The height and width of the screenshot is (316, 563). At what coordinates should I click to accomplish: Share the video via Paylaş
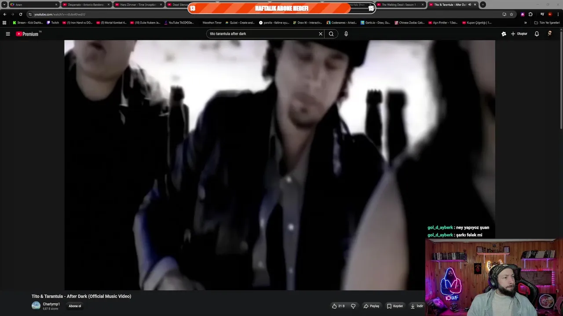coord(371,306)
